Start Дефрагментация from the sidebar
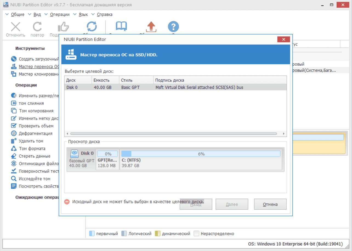The width and height of the screenshot is (352, 251). click(x=35, y=134)
